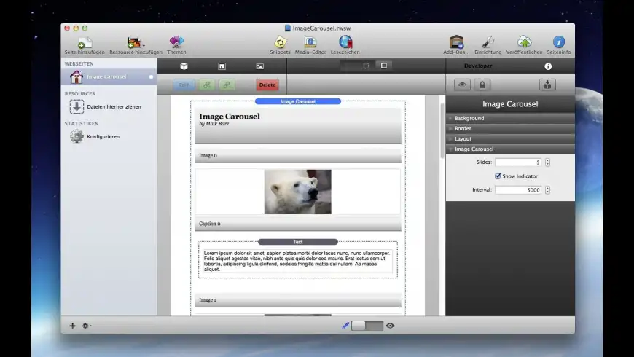Open the media image icon
634x357 pixels.
click(x=260, y=66)
